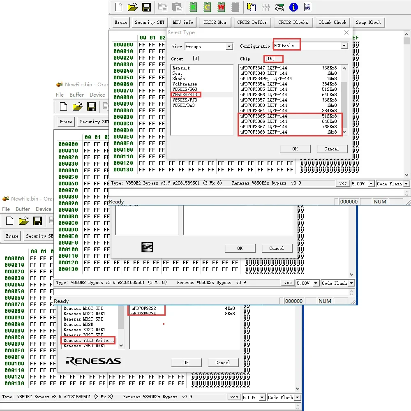
Task: Open File menu in bottom-left window
Action: (x=6, y=209)
